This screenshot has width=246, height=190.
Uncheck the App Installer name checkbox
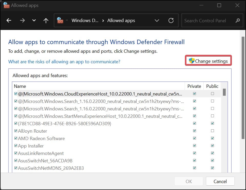16,145
